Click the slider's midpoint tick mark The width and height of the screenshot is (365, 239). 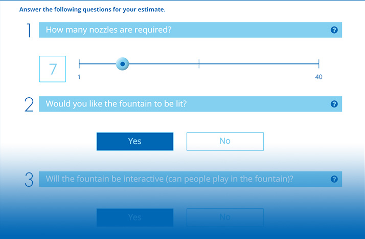pyautogui.click(x=199, y=63)
